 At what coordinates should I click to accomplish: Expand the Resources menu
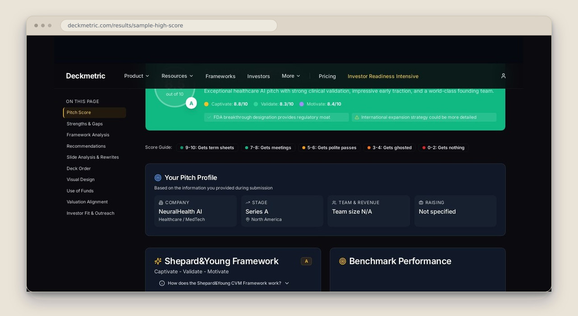click(177, 76)
